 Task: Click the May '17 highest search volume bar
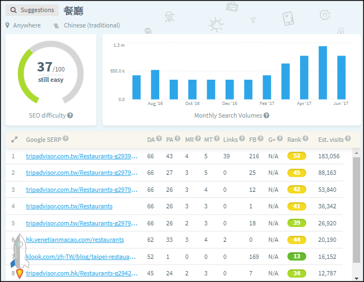point(323,73)
